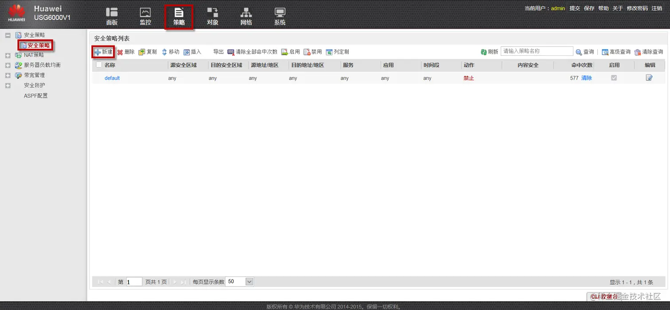
Task: Click the 提交 commit link
Action: point(574,8)
